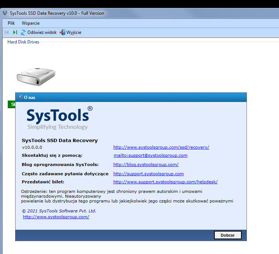The width and height of the screenshot is (279, 254).
Task: Click the Wyjście toolbar label
Action: pos(74,32)
